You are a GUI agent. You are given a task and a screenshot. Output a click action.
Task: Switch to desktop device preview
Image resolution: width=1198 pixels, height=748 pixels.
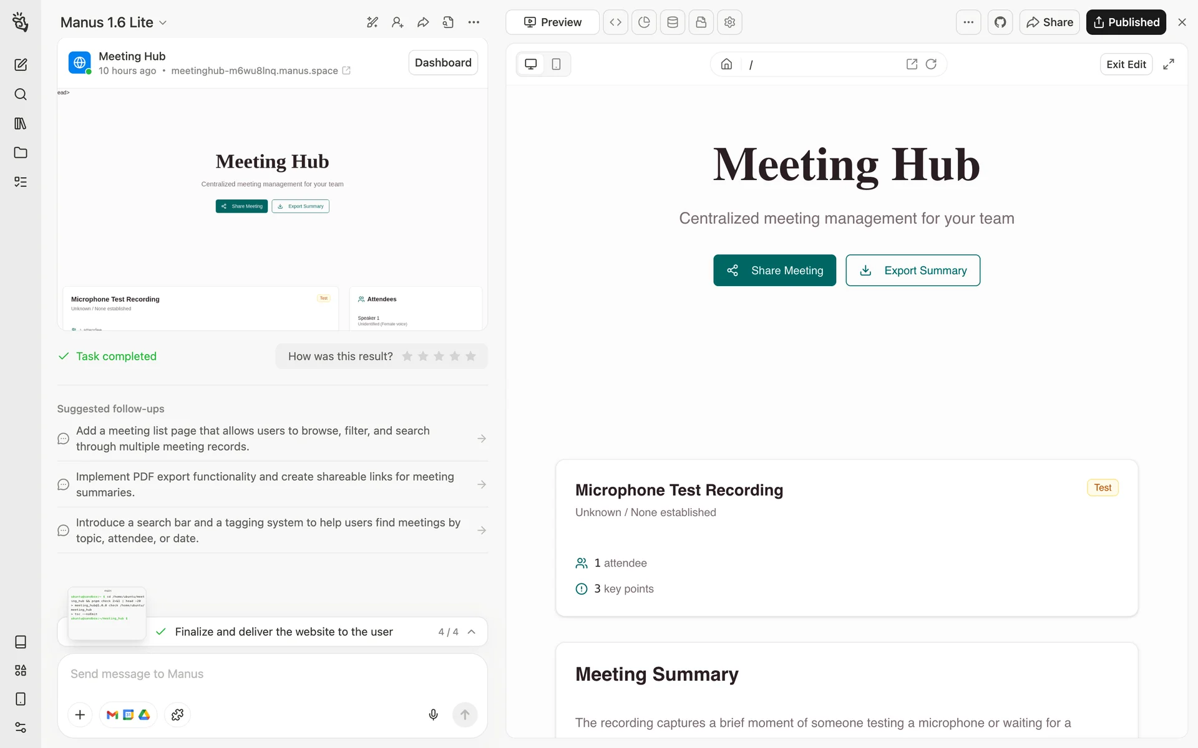[530, 64]
